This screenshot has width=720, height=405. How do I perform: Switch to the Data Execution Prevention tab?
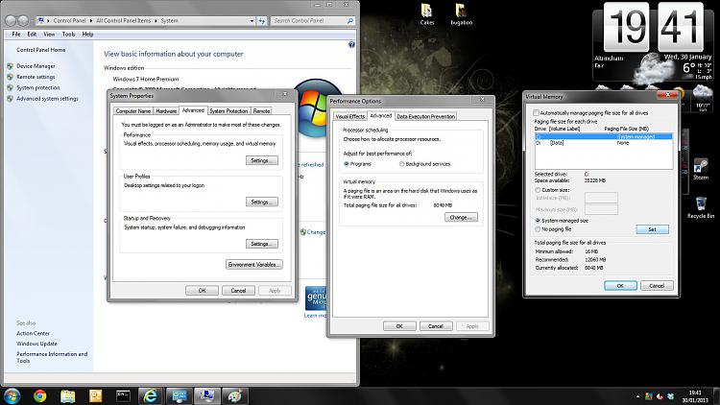(425, 117)
